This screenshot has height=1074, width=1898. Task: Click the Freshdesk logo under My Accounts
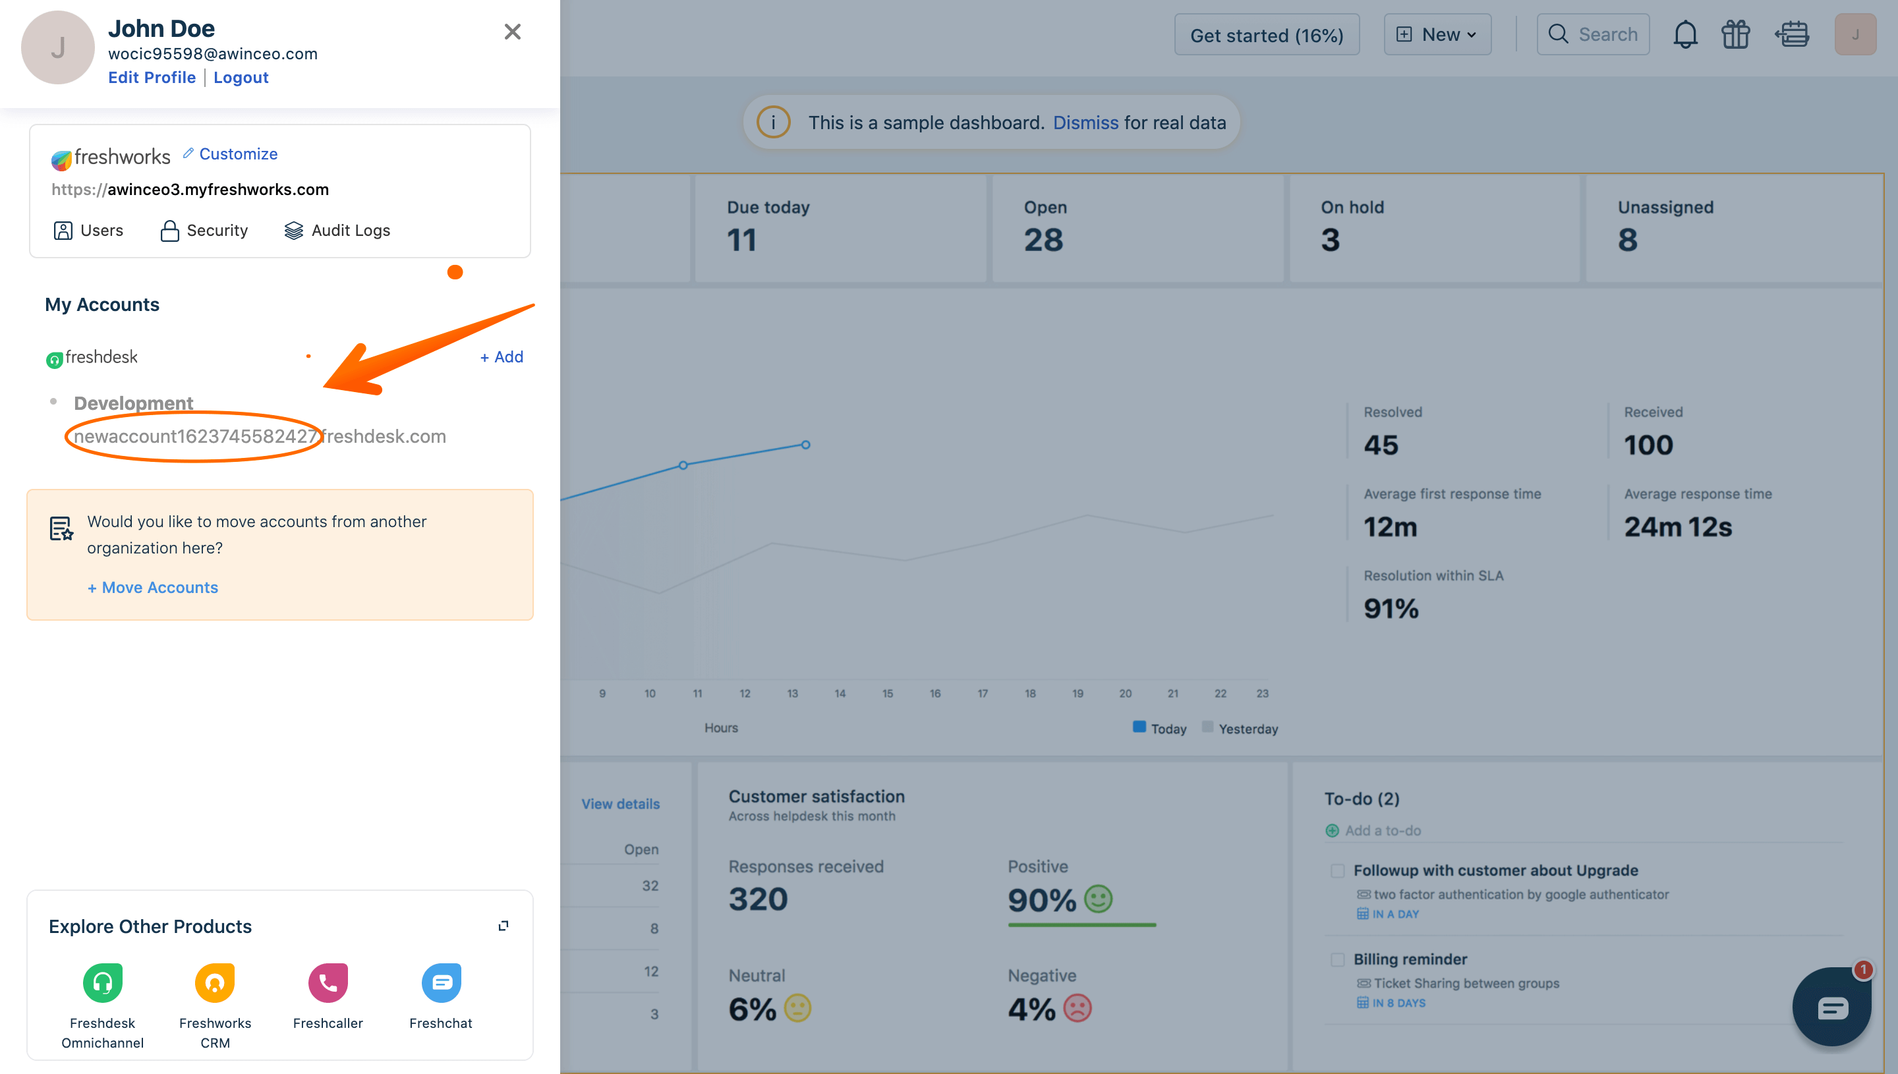[92, 357]
